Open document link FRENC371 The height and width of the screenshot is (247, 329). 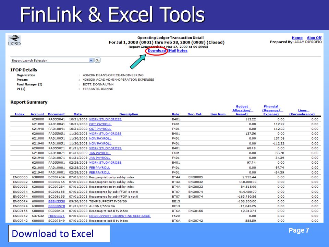[57, 216]
